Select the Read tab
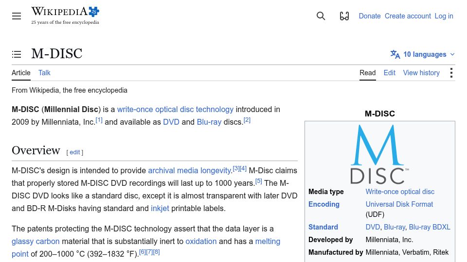The height and width of the screenshot is (262, 467). 368,73
